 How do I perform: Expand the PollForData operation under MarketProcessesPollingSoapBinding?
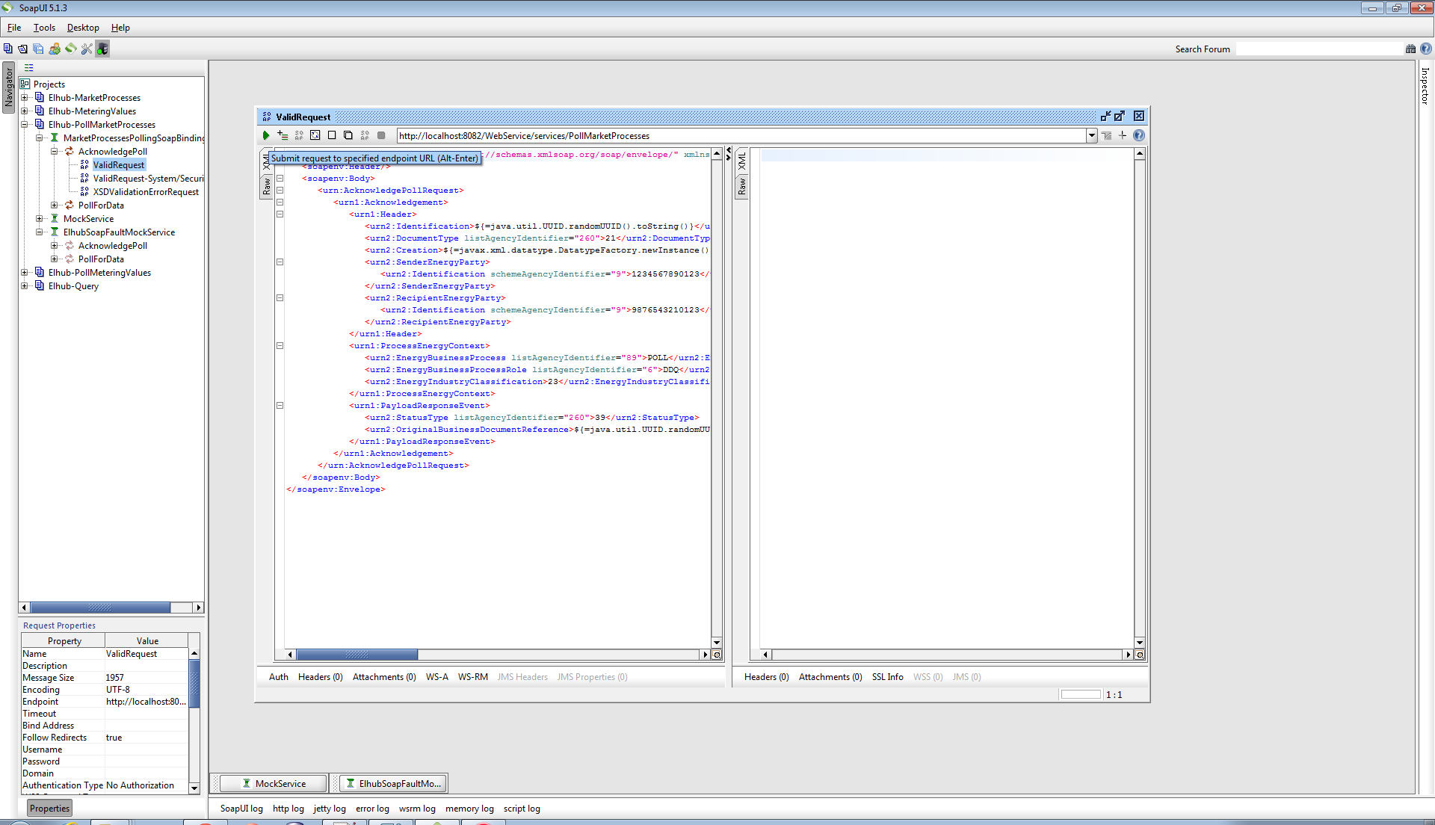(55, 206)
